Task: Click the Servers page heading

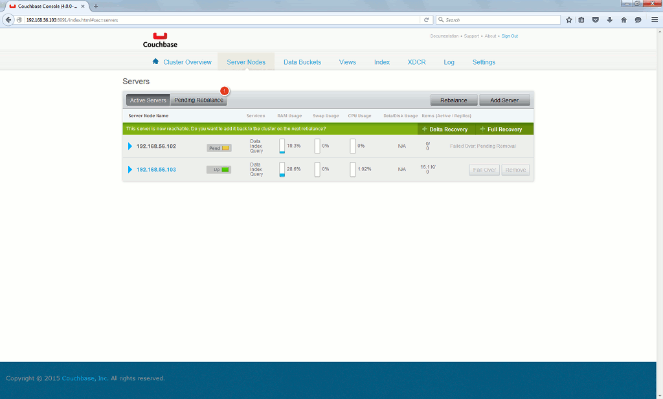Action: click(x=136, y=81)
